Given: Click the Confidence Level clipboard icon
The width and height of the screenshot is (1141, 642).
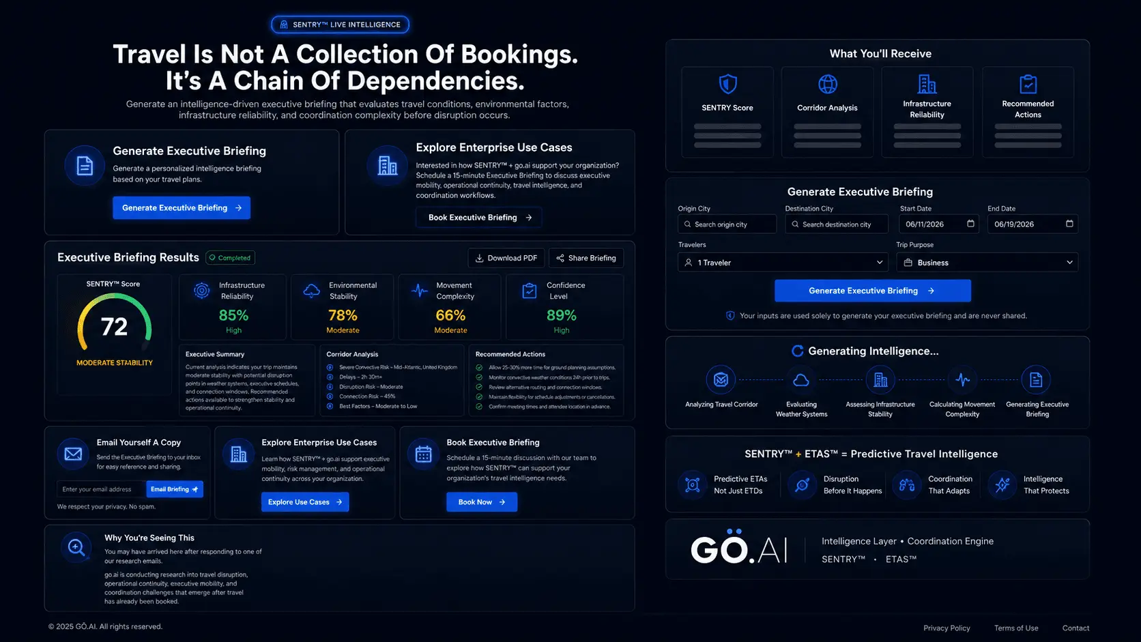Looking at the screenshot, I should (x=529, y=291).
